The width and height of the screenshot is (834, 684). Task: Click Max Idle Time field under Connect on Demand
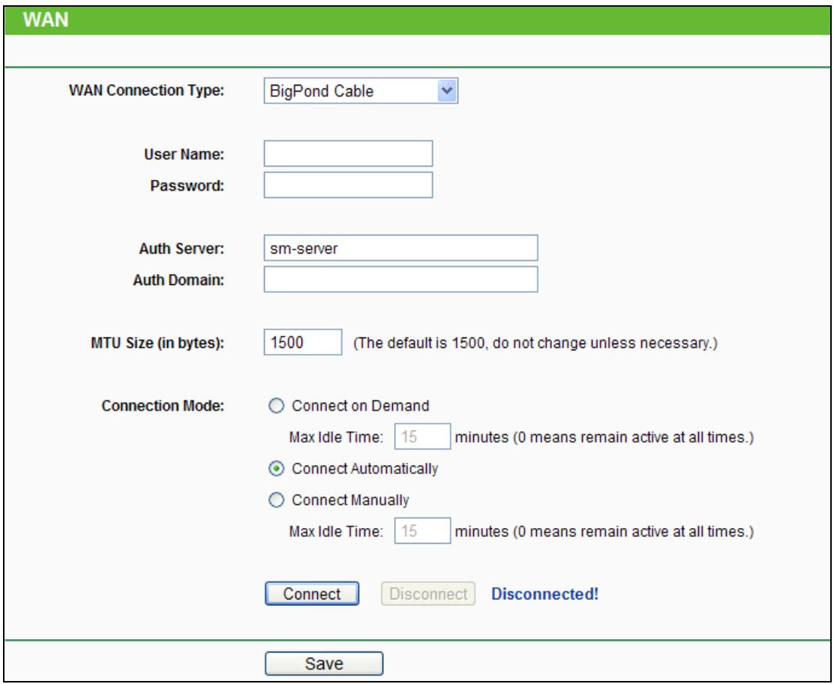422,436
